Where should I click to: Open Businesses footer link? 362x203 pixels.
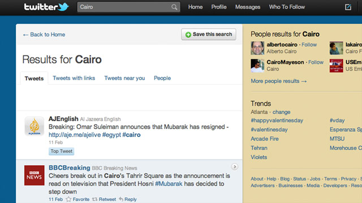coord(290,186)
